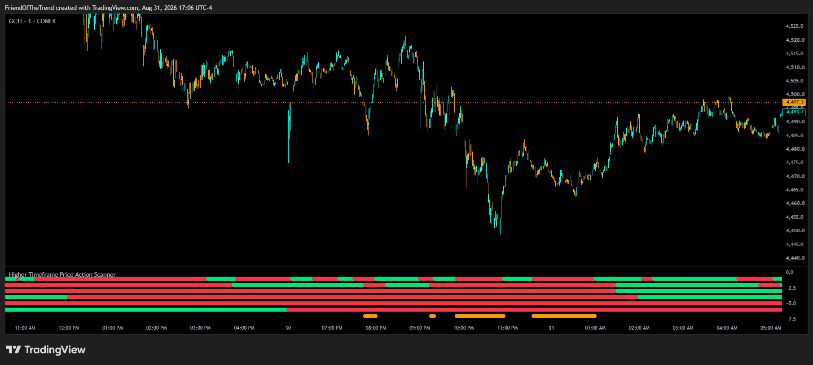Click the 4,500.0 price axis label
The image size is (813, 365).
pos(795,94)
